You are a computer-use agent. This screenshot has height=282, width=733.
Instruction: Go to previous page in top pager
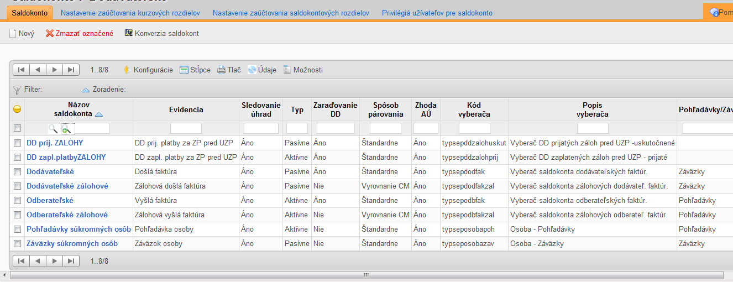[38, 70]
